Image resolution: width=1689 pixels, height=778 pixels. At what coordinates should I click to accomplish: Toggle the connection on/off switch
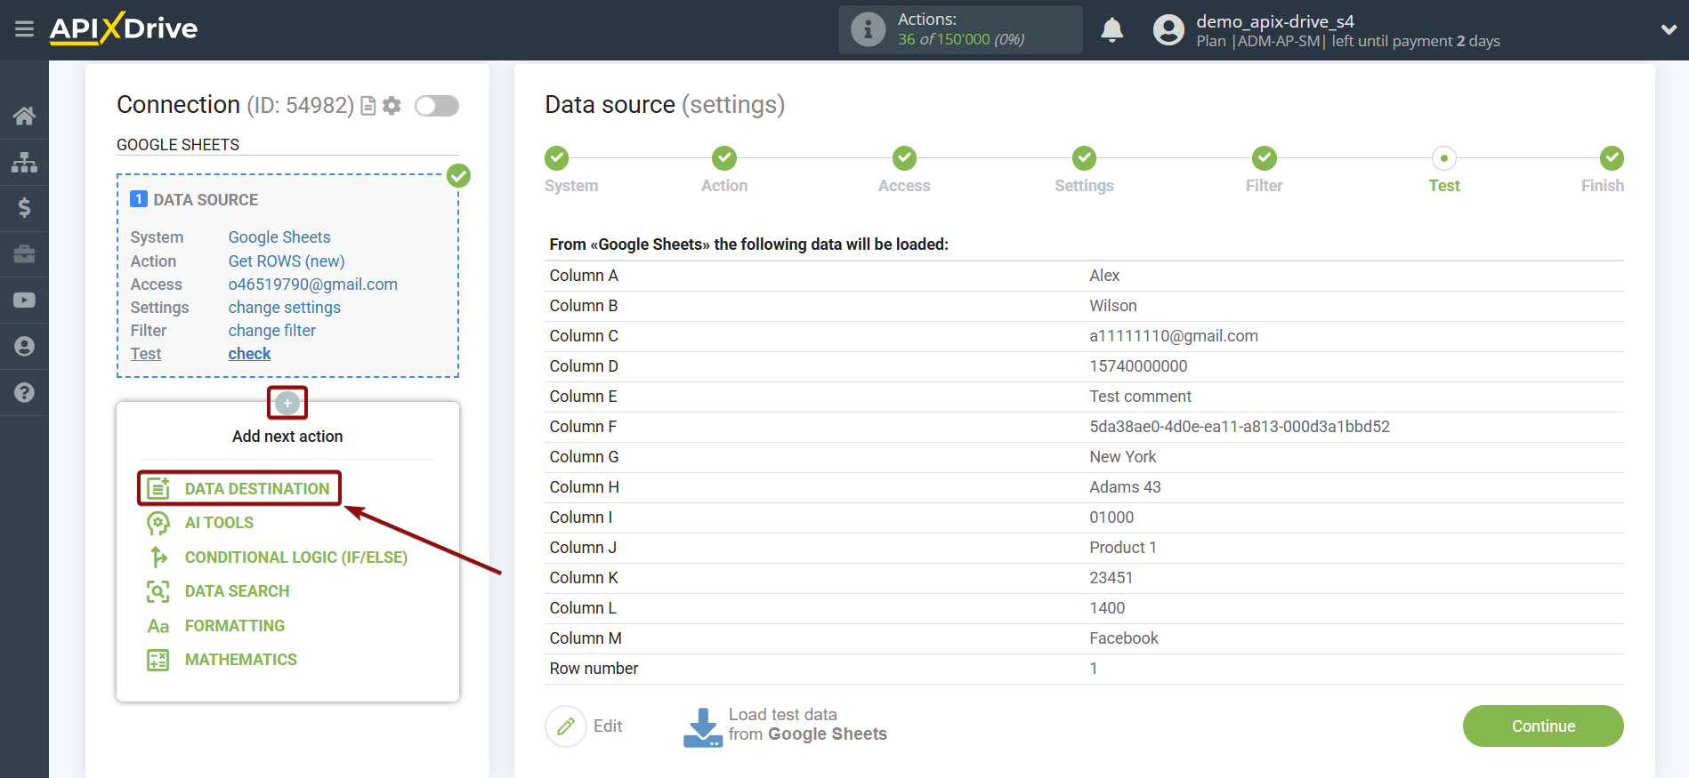(x=437, y=106)
